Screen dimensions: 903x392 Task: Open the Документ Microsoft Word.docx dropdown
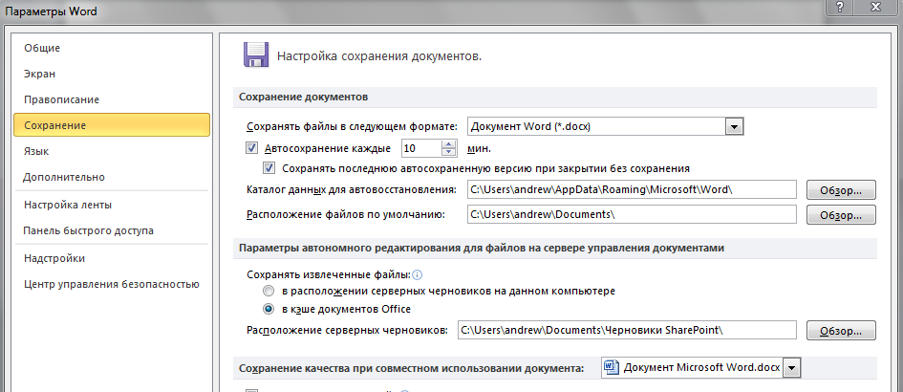(x=700, y=367)
